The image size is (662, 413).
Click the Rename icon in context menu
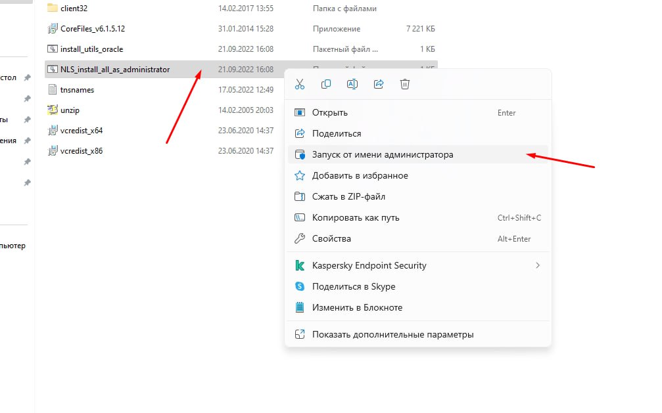point(352,84)
